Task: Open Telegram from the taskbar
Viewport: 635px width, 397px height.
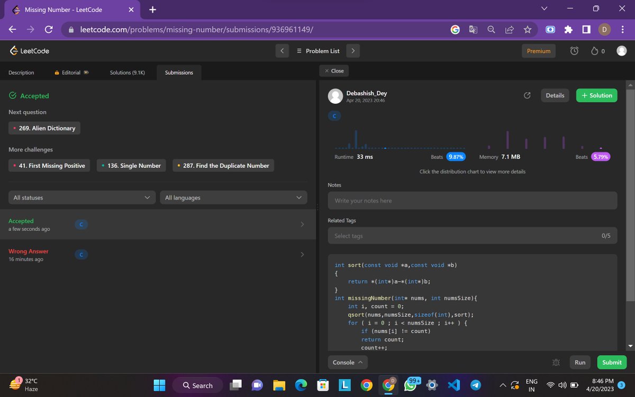Action: pos(476,385)
